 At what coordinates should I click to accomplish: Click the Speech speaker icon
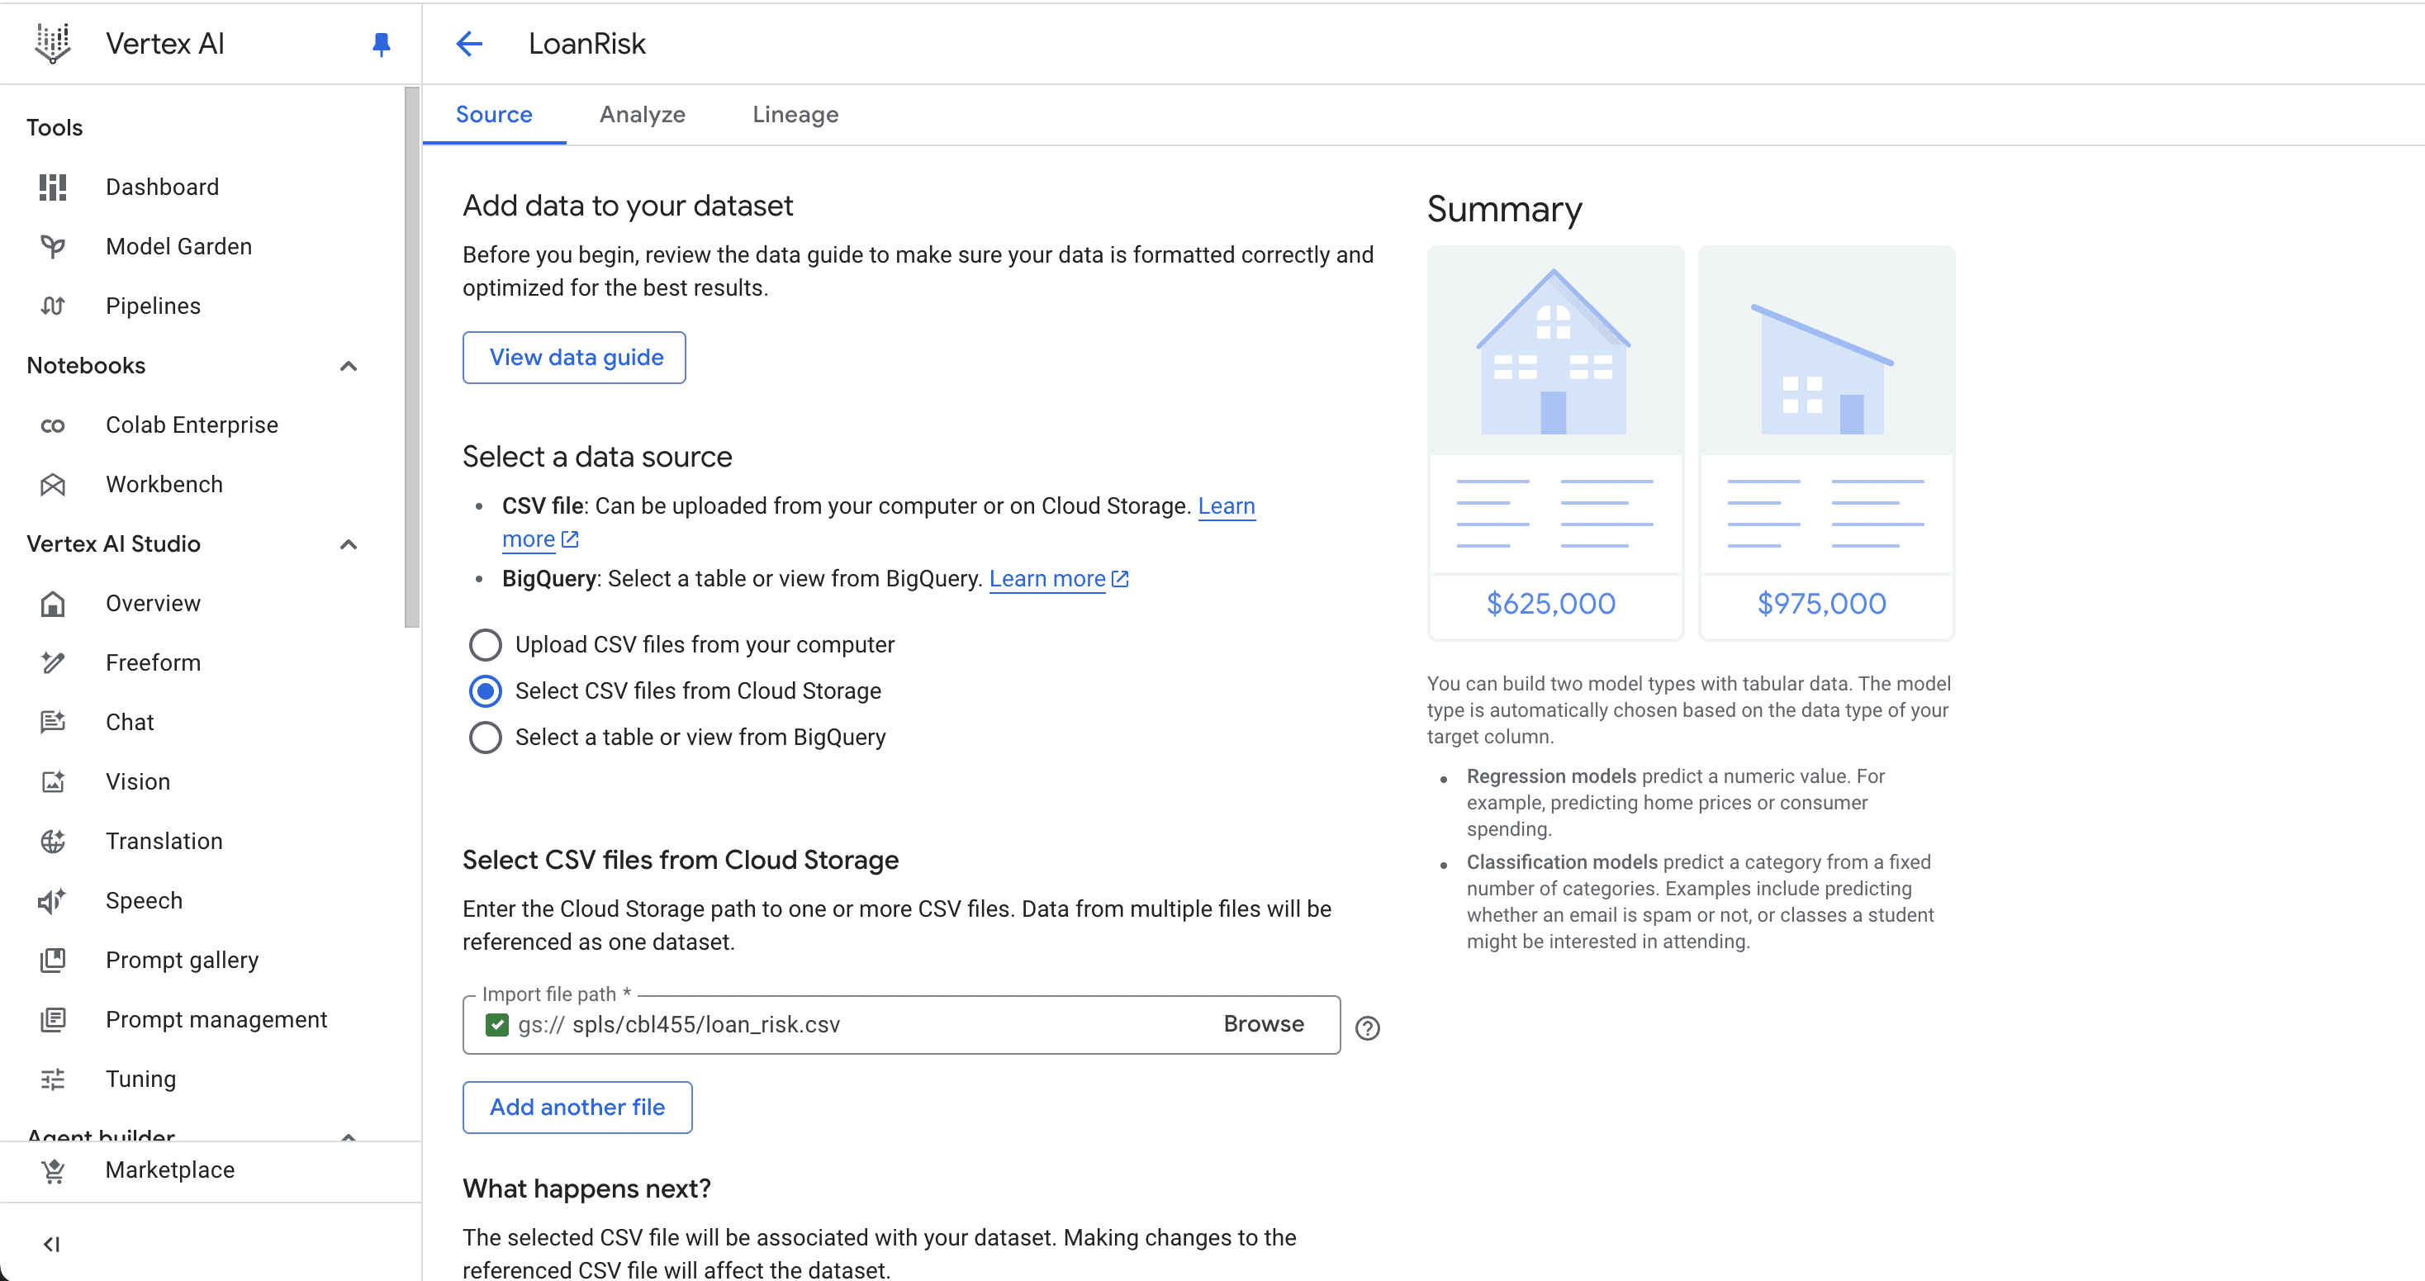[53, 901]
